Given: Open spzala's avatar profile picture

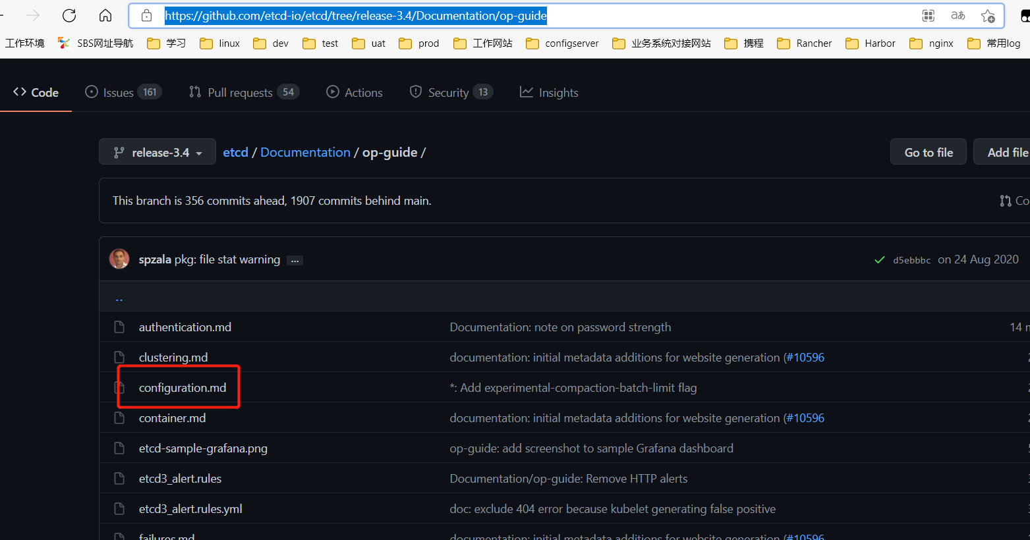Looking at the screenshot, I should [x=119, y=259].
